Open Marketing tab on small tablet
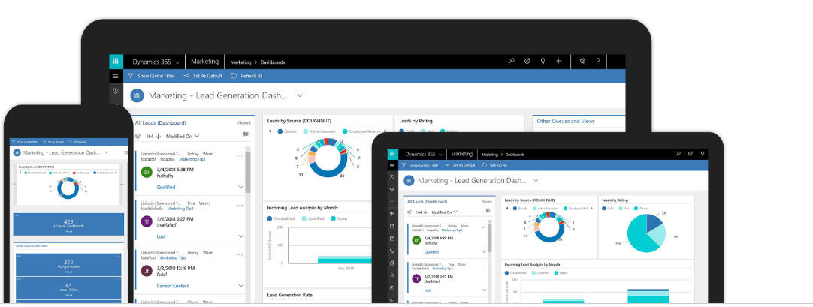 (x=461, y=155)
